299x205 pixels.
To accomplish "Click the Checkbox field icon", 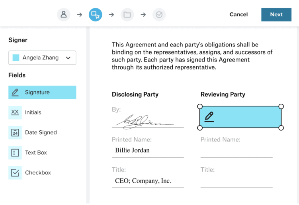I will 15,173.
